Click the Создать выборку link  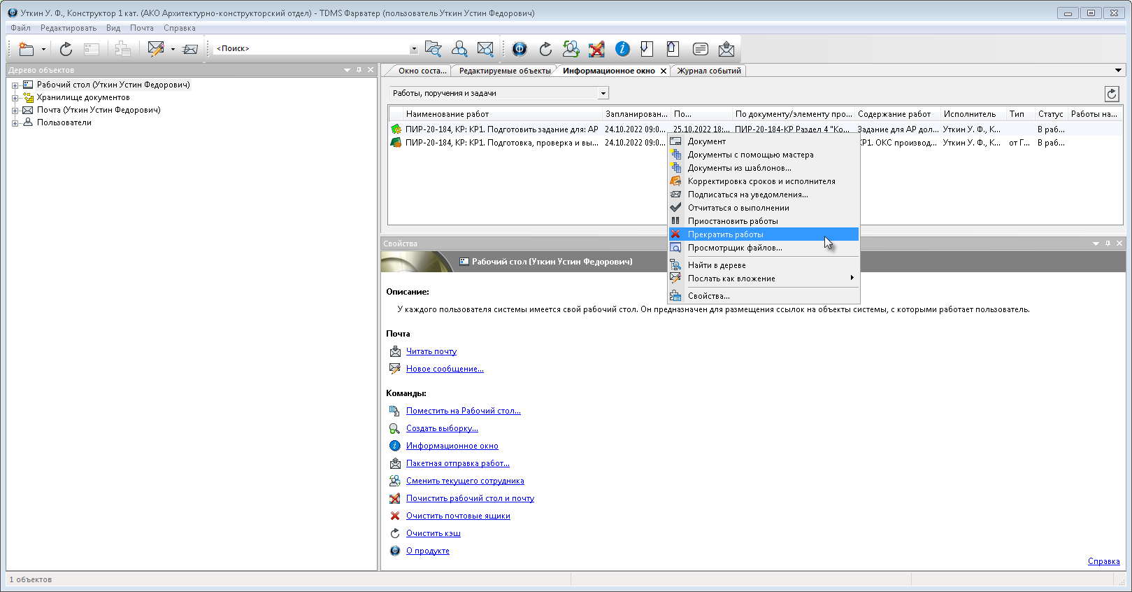tap(442, 428)
